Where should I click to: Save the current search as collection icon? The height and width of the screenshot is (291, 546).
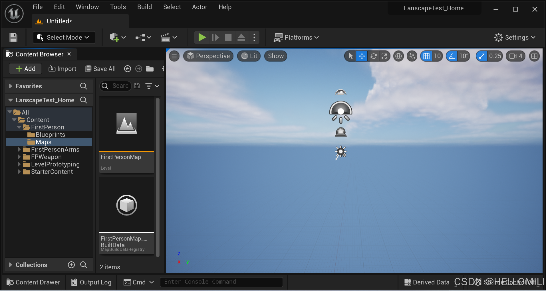(x=137, y=86)
